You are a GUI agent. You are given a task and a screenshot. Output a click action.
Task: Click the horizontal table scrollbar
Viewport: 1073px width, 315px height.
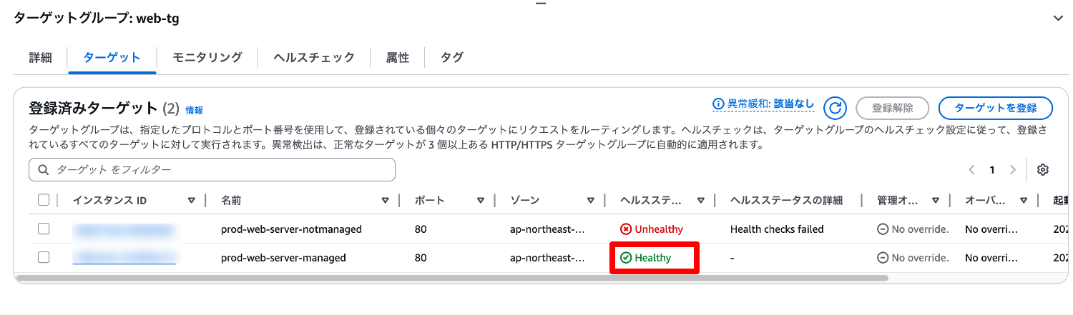(x=451, y=278)
